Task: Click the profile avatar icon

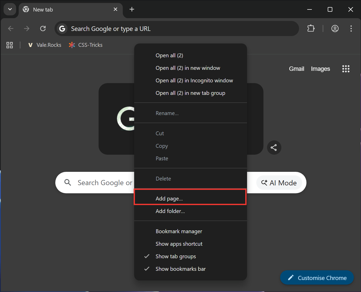Action: (x=335, y=28)
